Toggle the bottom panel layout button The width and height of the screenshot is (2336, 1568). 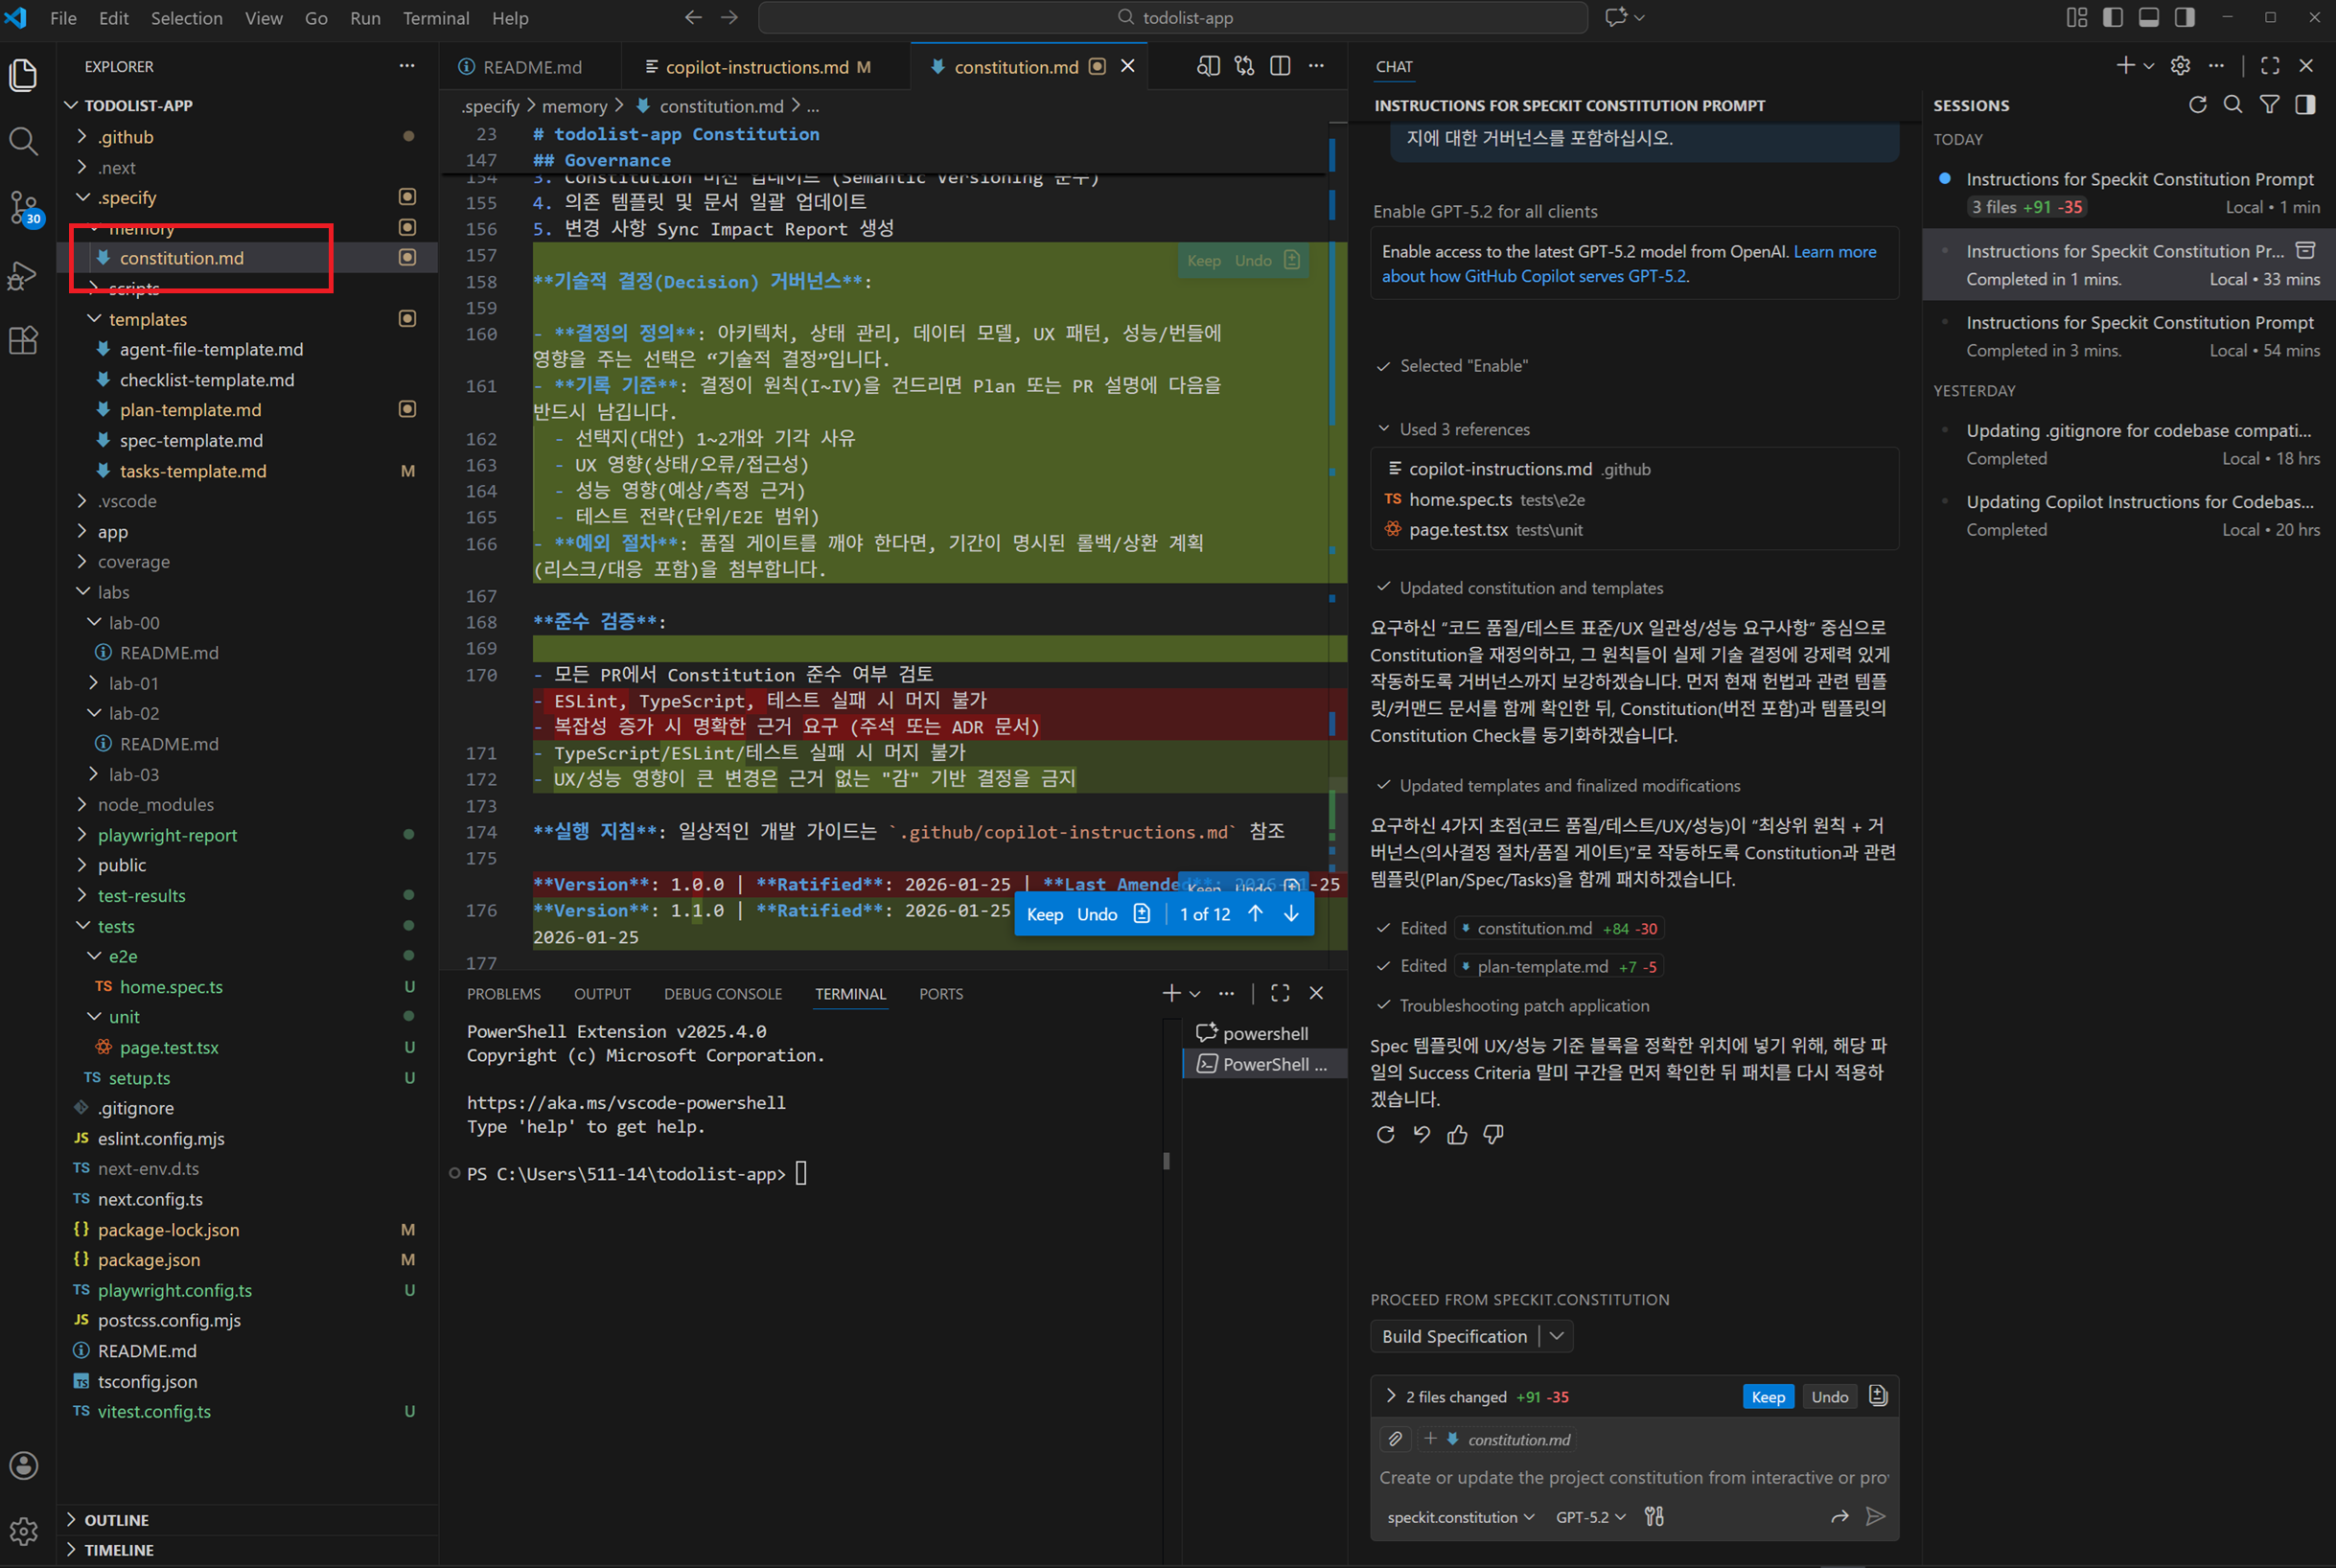coord(2149,18)
